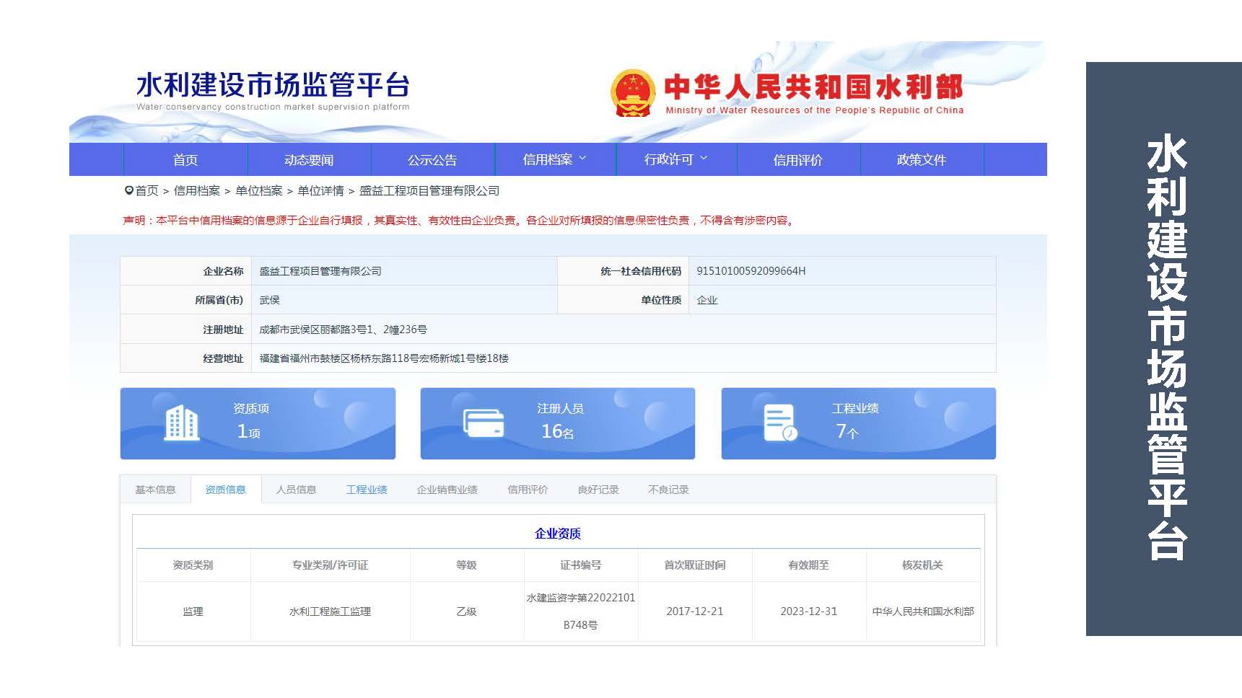1242x698 pixels.
Task: Click the credit code 91510100592099664H
Action: point(751,271)
